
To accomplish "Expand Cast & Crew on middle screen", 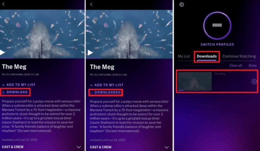I will click(x=167, y=147).
